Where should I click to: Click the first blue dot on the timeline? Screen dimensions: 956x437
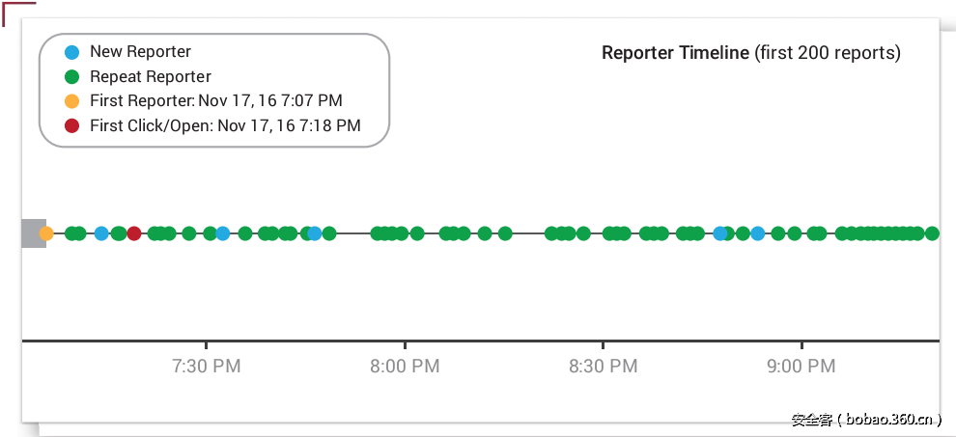click(x=101, y=233)
